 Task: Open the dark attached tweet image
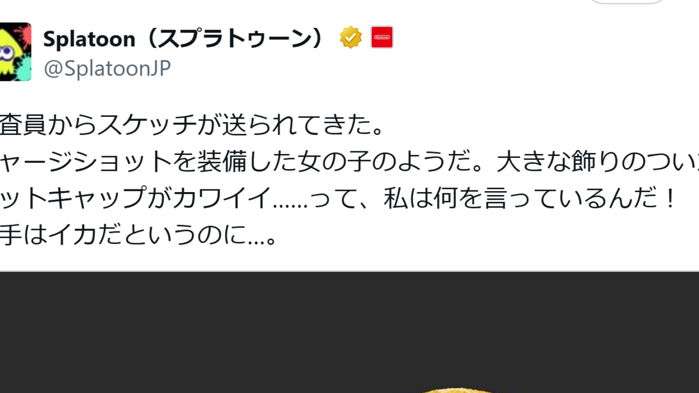[x=349, y=332]
